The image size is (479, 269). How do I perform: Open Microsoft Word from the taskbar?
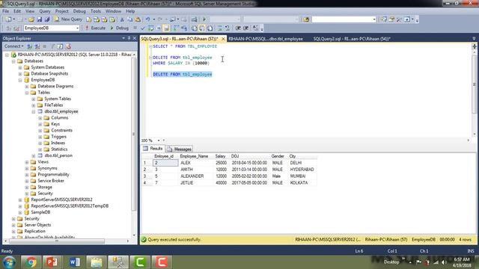click(x=74, y=262)
